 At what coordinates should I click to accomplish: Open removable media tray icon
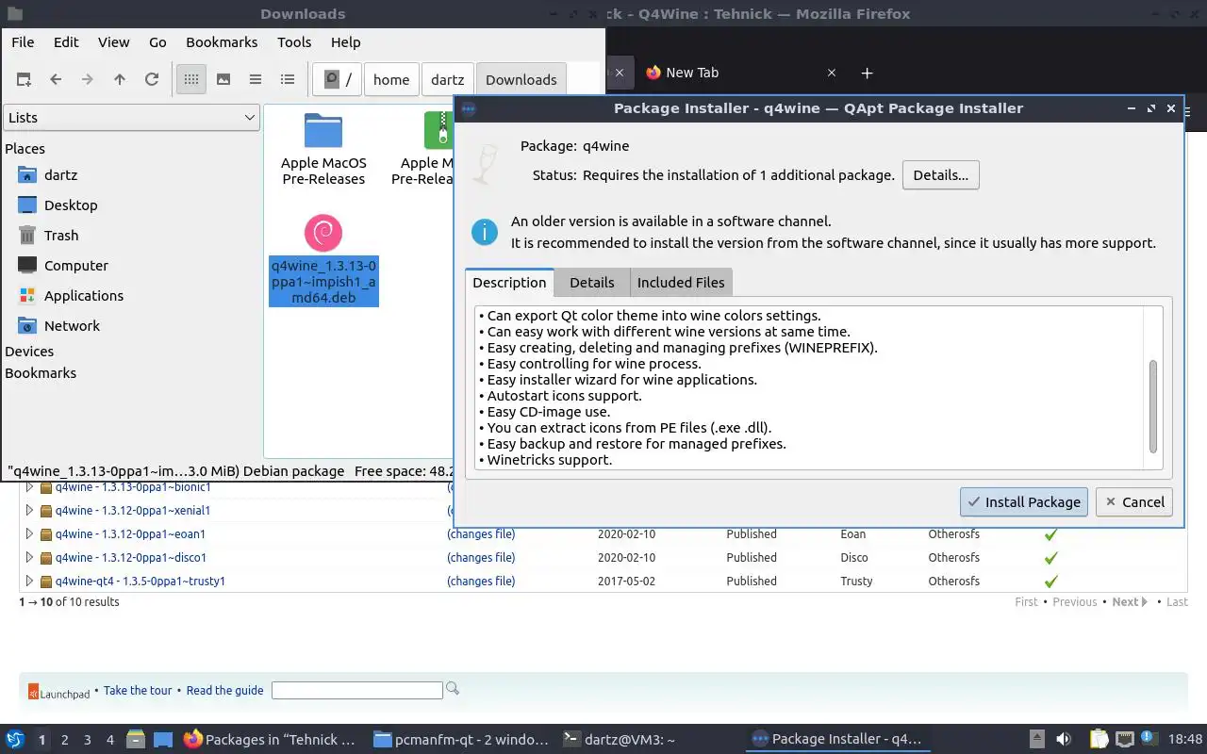[1036, 739]
